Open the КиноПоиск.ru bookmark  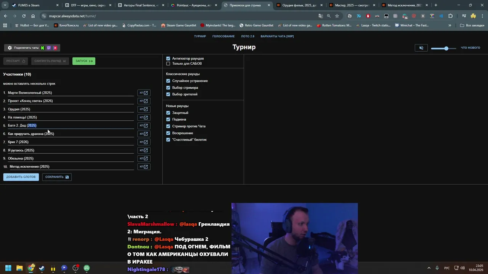tap(66, 25)
